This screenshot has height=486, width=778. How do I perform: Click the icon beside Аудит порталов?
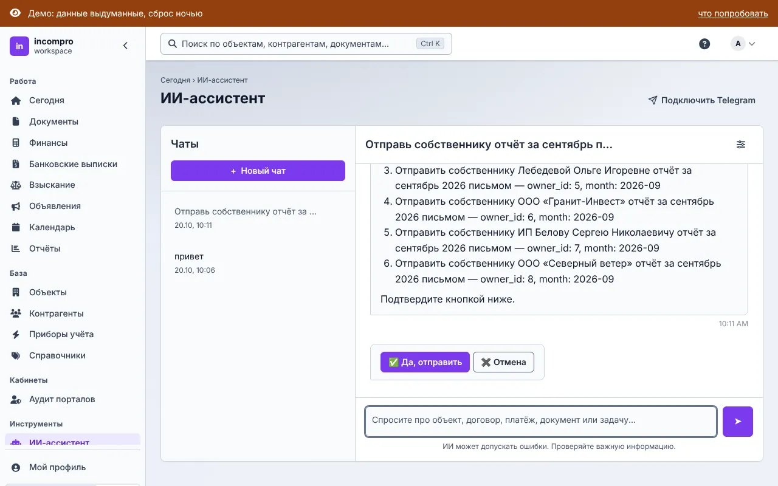coord(16,399)
